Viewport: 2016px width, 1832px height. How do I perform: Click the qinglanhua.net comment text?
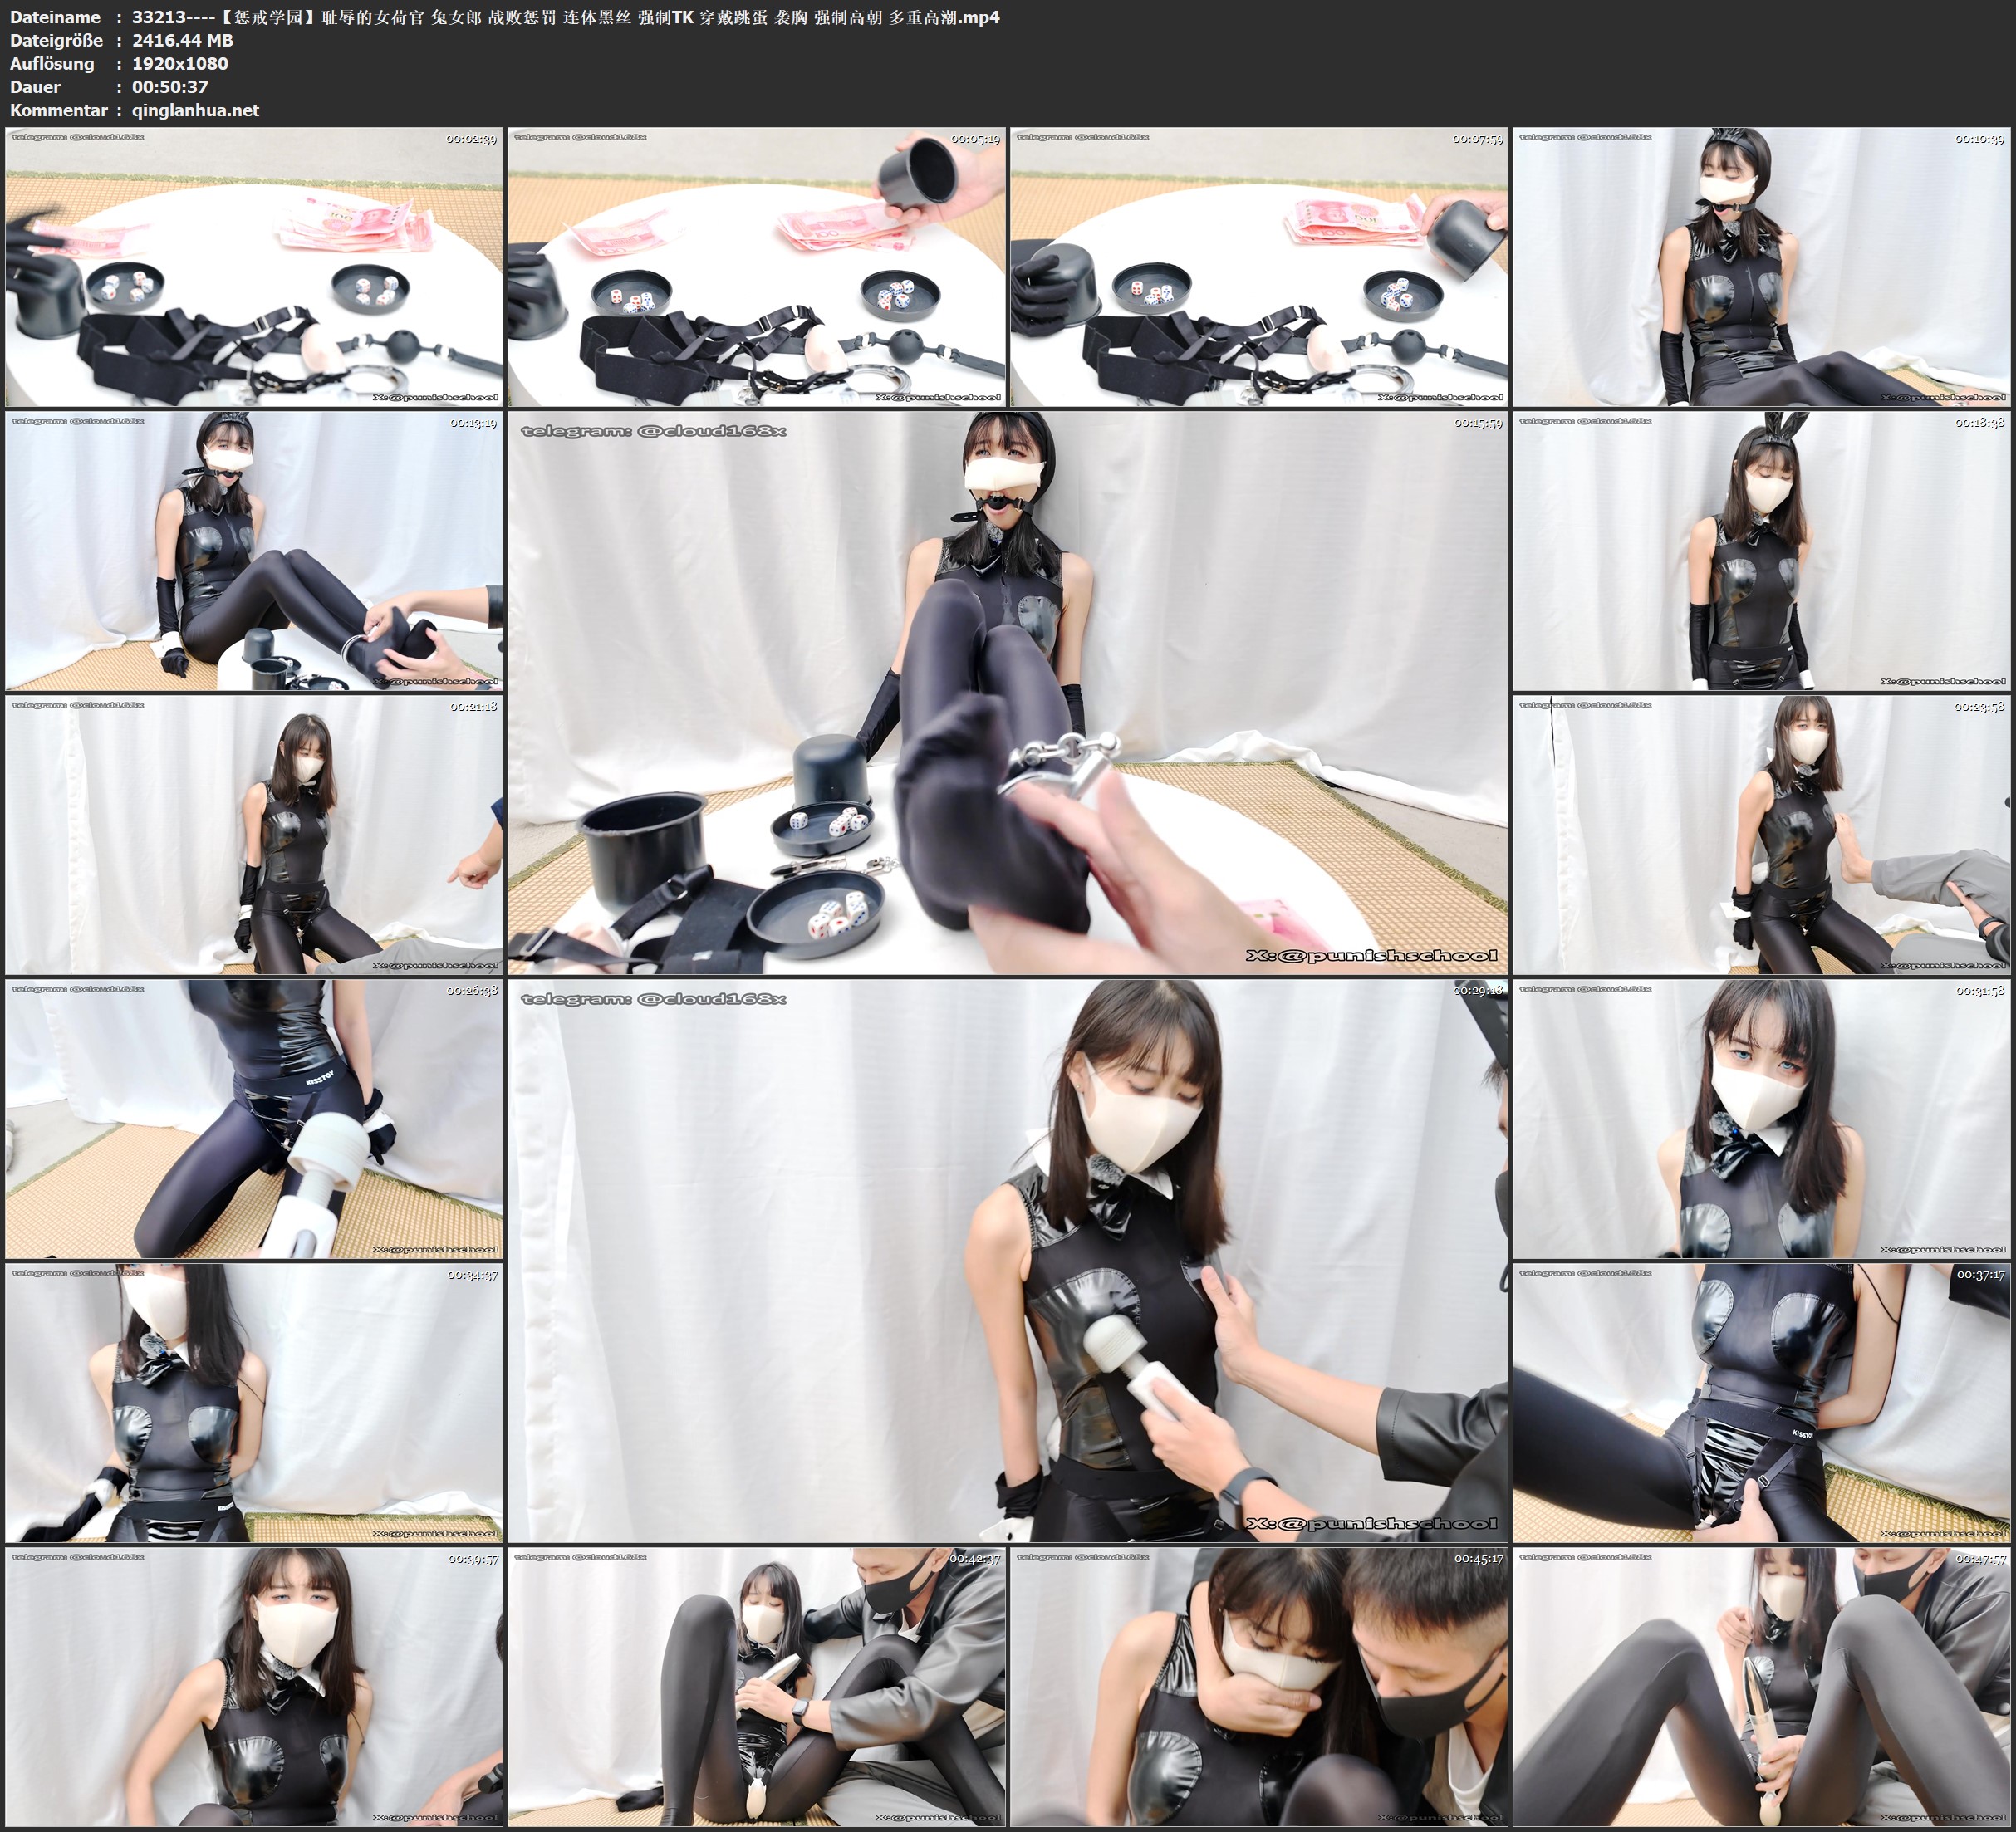[195, 110]
